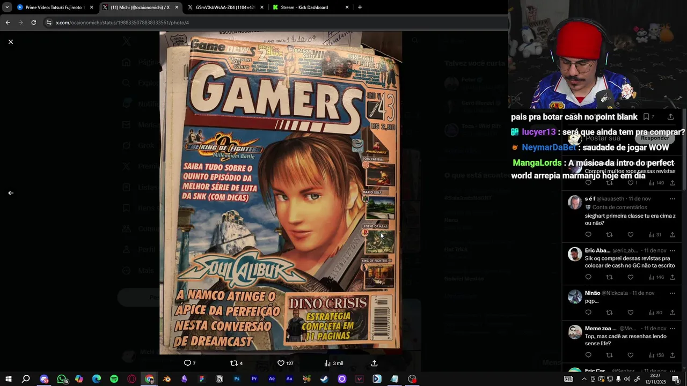Select the X Michi (@ocaionomichi) tab
The image size is (687, 386).
pos(140,8)
